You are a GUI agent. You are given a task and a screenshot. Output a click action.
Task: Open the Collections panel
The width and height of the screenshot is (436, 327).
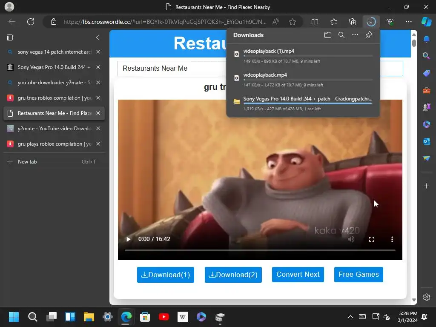[352, 22]
